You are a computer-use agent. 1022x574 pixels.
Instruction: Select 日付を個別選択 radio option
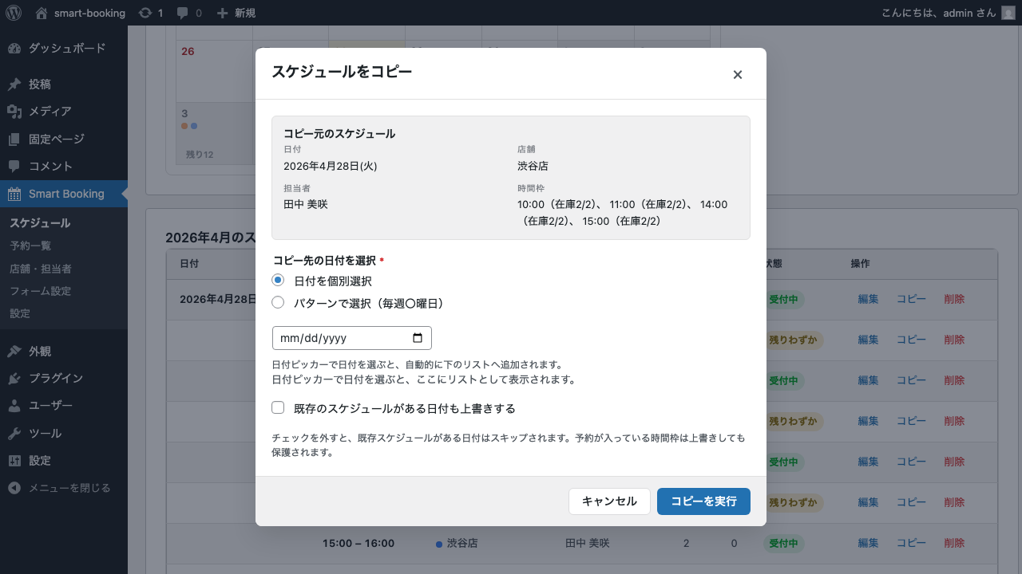tap(278, 281)
